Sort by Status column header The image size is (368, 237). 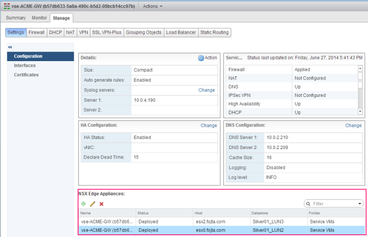pos(164,213)
